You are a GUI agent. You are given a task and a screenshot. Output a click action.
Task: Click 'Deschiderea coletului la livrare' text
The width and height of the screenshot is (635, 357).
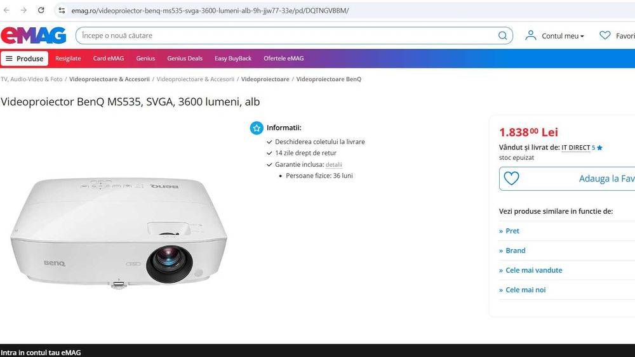point(320,142)
